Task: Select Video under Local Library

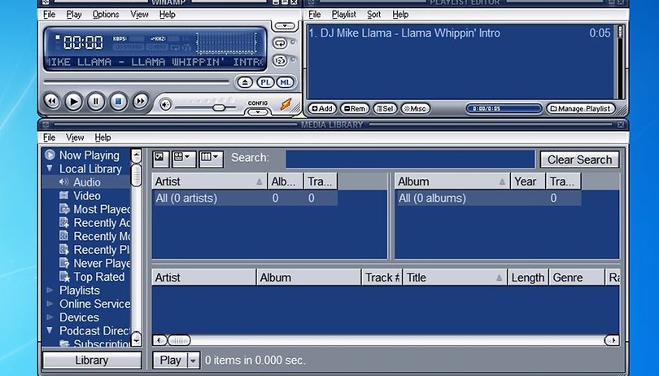Action: 86,195
